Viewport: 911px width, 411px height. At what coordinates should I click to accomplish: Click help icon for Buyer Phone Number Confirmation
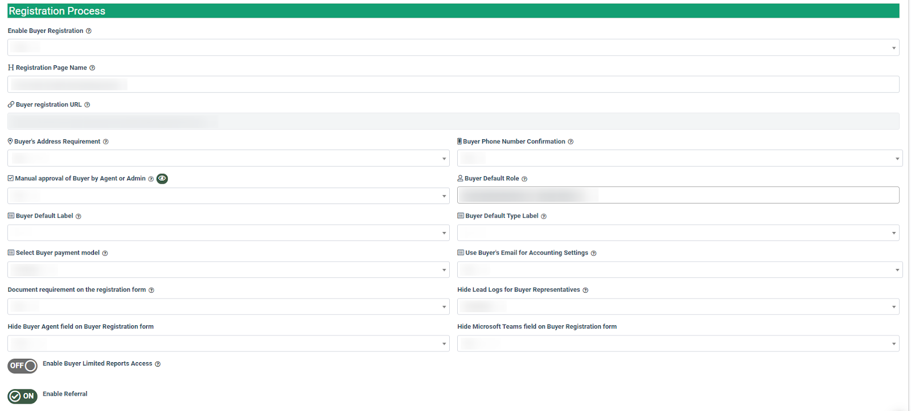click(571, 142)
